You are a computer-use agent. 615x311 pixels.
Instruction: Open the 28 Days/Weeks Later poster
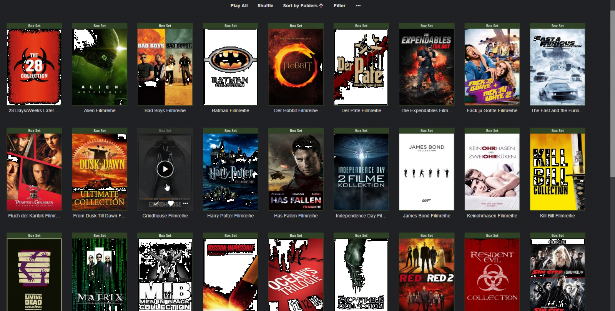[x=34, y=67]
